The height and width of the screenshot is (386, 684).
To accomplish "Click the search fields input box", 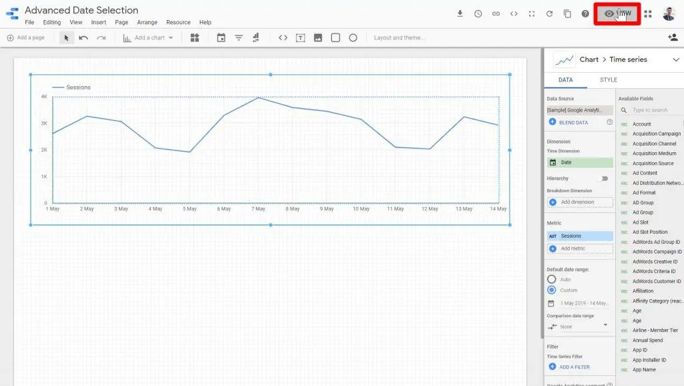I will [x=653, y=110].
